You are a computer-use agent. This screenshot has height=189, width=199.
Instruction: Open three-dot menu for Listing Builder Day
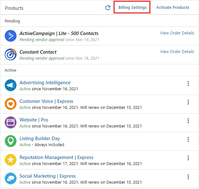coord(188,139)
